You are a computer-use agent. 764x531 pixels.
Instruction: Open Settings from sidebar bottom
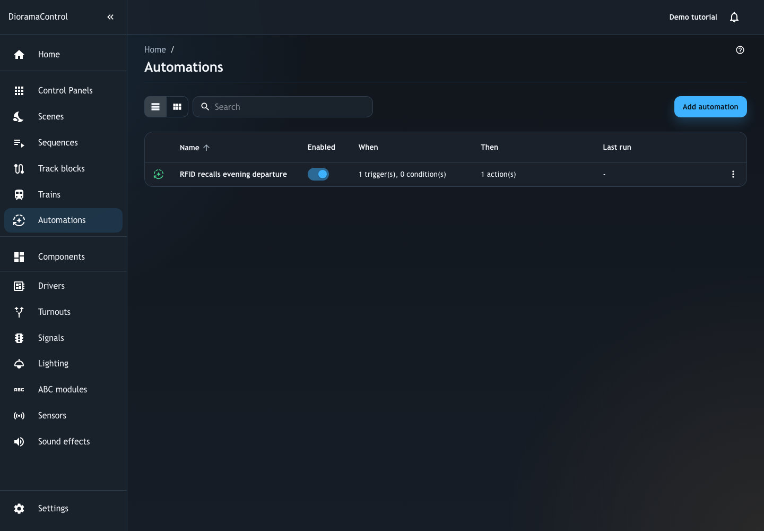64,509
